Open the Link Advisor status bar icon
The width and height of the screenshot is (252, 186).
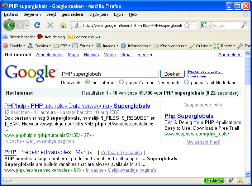(x=214, y=181)
